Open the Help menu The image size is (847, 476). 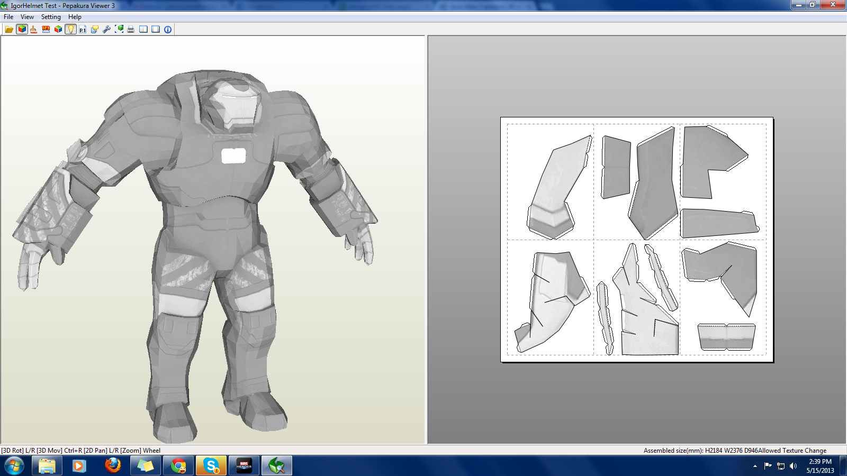[75, 17]
